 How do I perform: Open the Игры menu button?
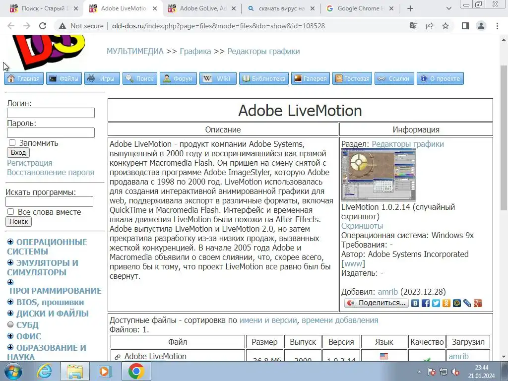tap(102, 78)
